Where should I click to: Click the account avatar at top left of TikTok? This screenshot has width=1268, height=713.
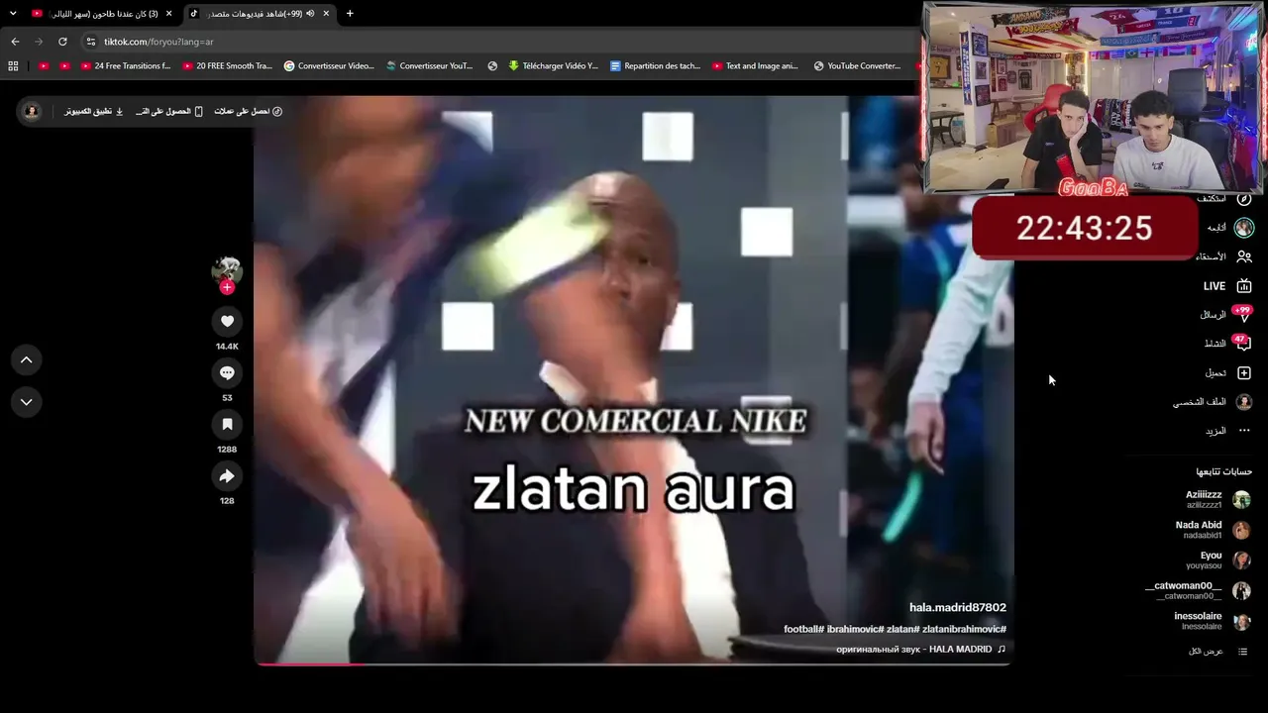[32, 111]
